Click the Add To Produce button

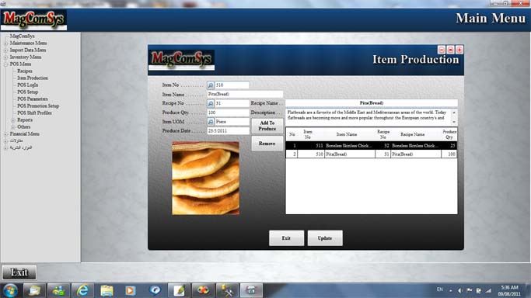[267, 126]
